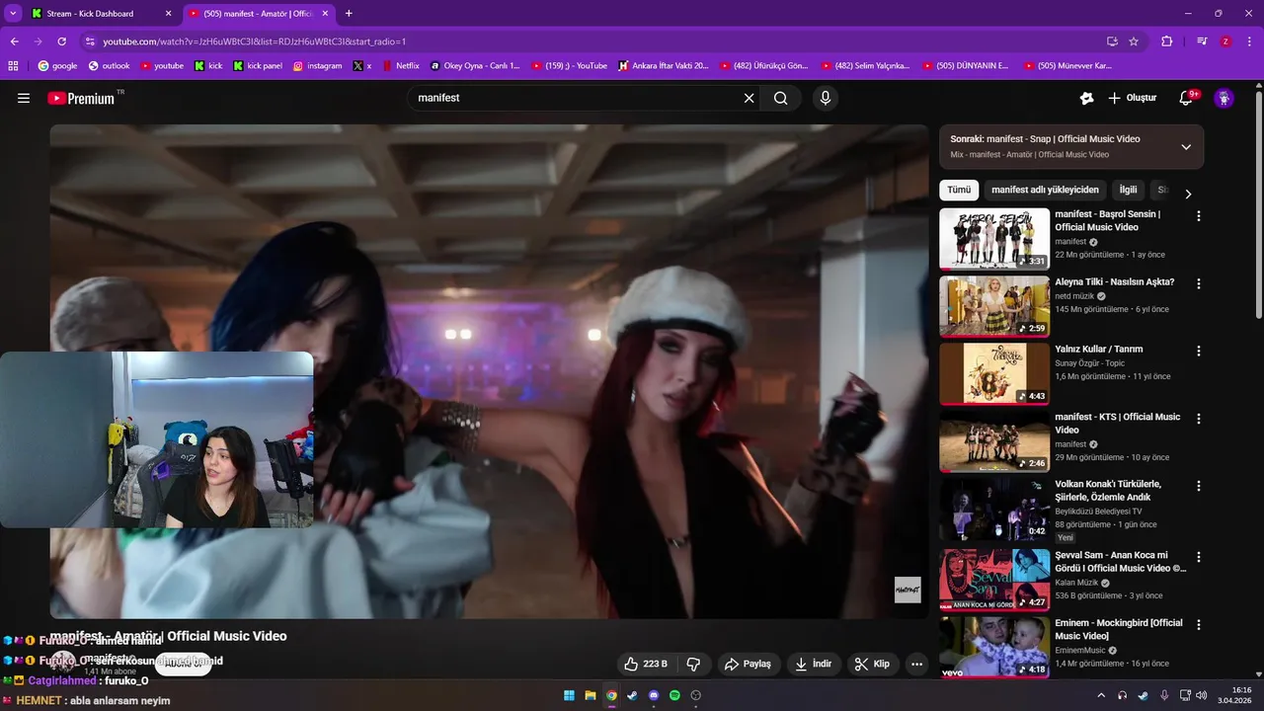Image resolution: width=1264 pixels, height=711 pixels.
Task: Open Steam from the taskbar
Action: [x=632, y=695]
